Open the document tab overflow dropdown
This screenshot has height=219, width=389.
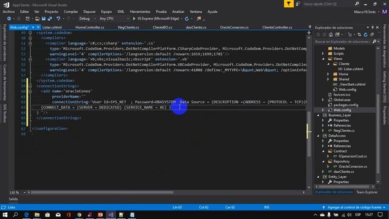[309, 27]
